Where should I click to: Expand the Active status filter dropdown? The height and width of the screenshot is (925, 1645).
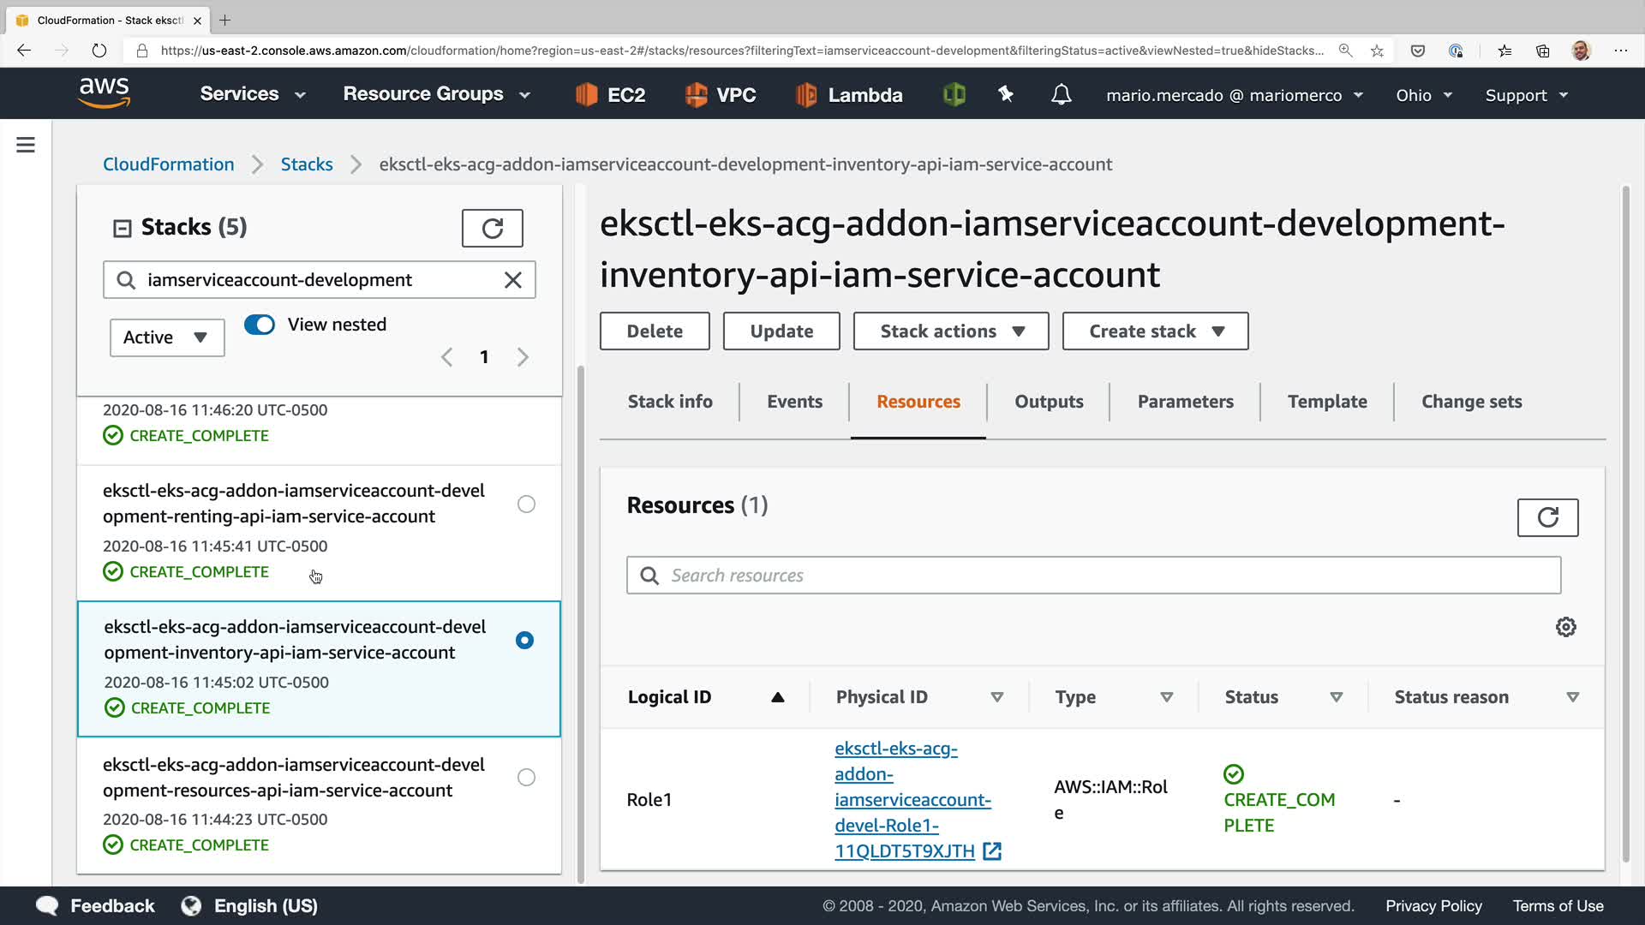[166, 337]
